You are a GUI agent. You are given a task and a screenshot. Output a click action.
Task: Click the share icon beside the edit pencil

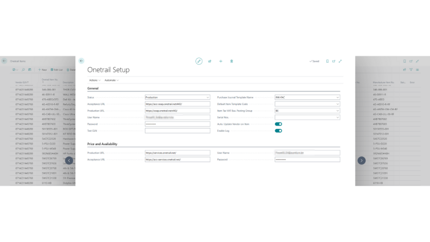point(210,61)
